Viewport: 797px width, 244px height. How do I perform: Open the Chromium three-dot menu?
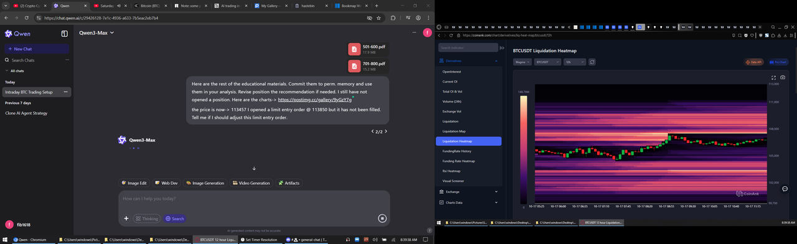coord(428,18)
